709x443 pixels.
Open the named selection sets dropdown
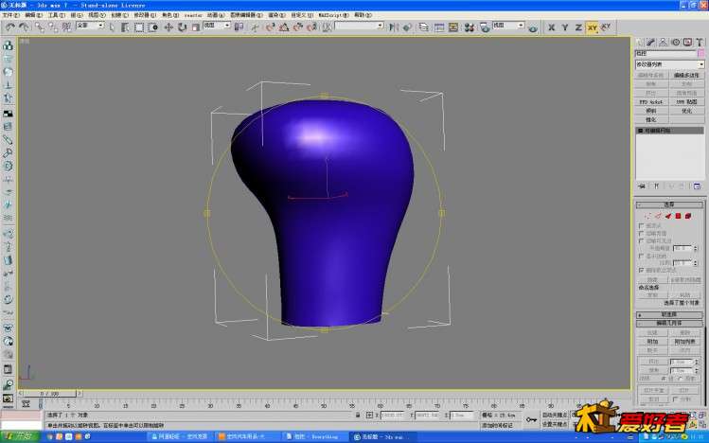click(359, 26)
